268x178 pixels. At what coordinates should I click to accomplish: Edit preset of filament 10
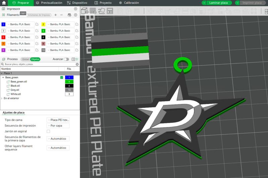77,50
